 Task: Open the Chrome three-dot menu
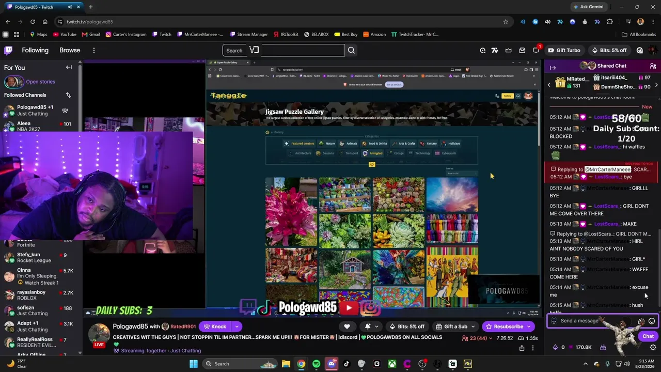(x=653, y=22)
